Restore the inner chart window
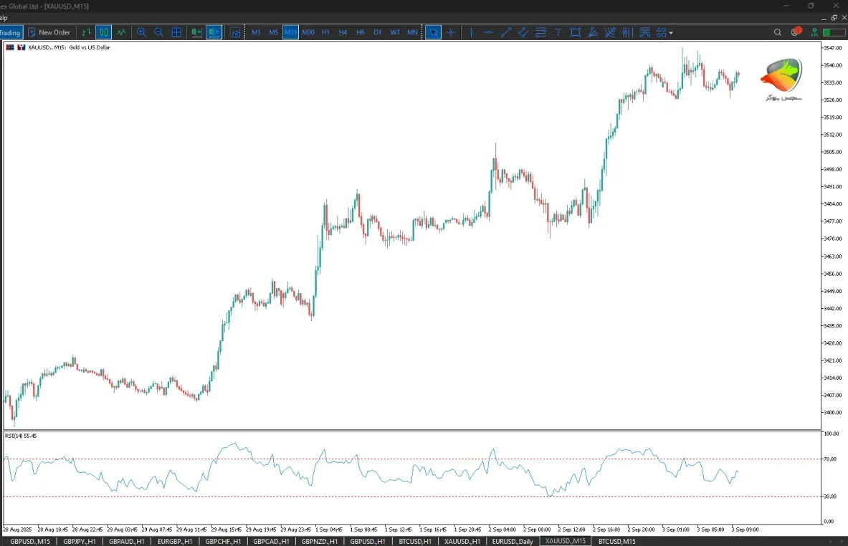This screenshot has height=546, width=848. click(x=834, y=18)
